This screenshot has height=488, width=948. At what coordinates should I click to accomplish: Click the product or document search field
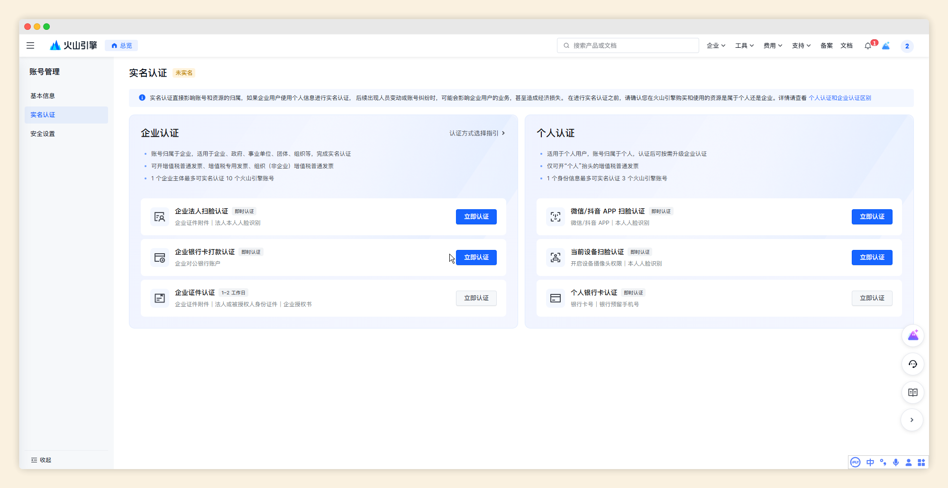pos(628,45)
